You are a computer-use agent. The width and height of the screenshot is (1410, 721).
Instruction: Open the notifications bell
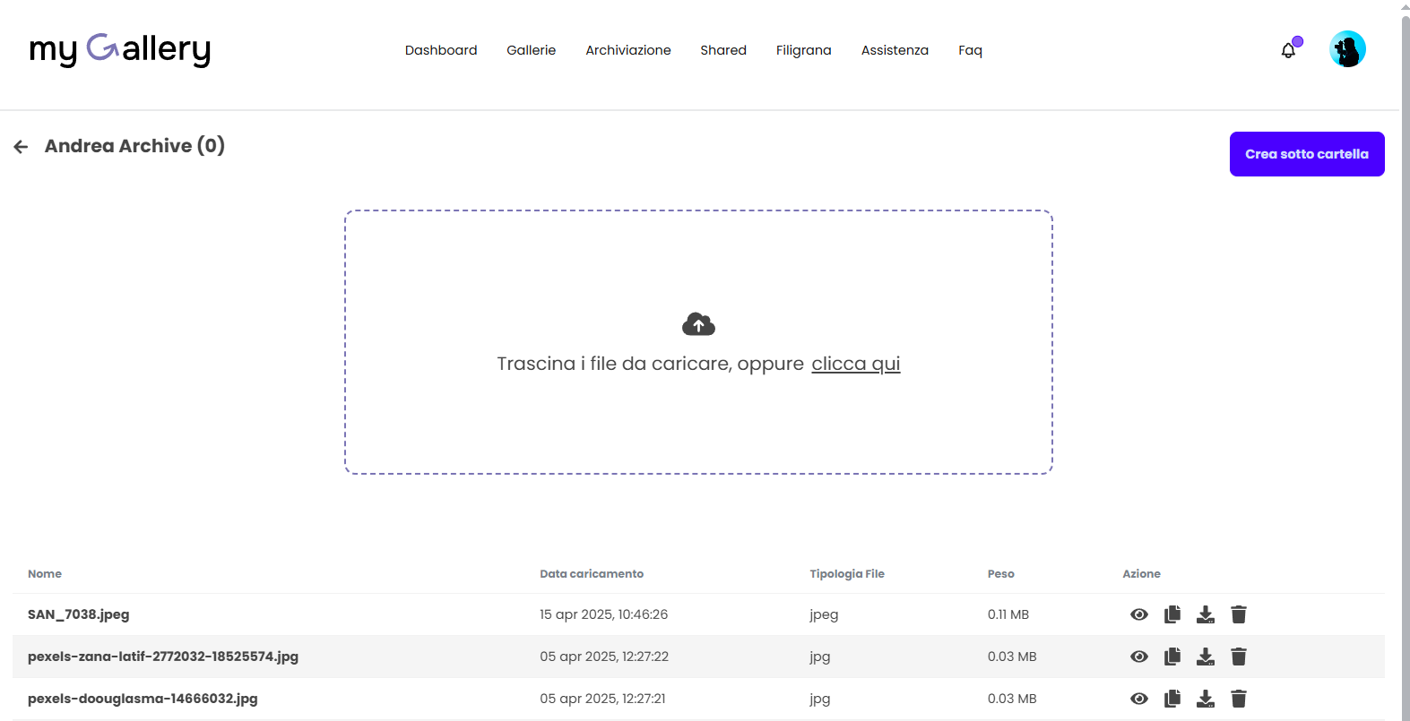click(x=1289, y=50)
